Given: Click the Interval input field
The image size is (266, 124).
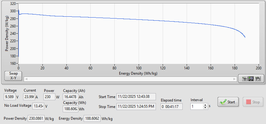Looking at the screenshot, I should pyautogui.click(x=196, y=106).
